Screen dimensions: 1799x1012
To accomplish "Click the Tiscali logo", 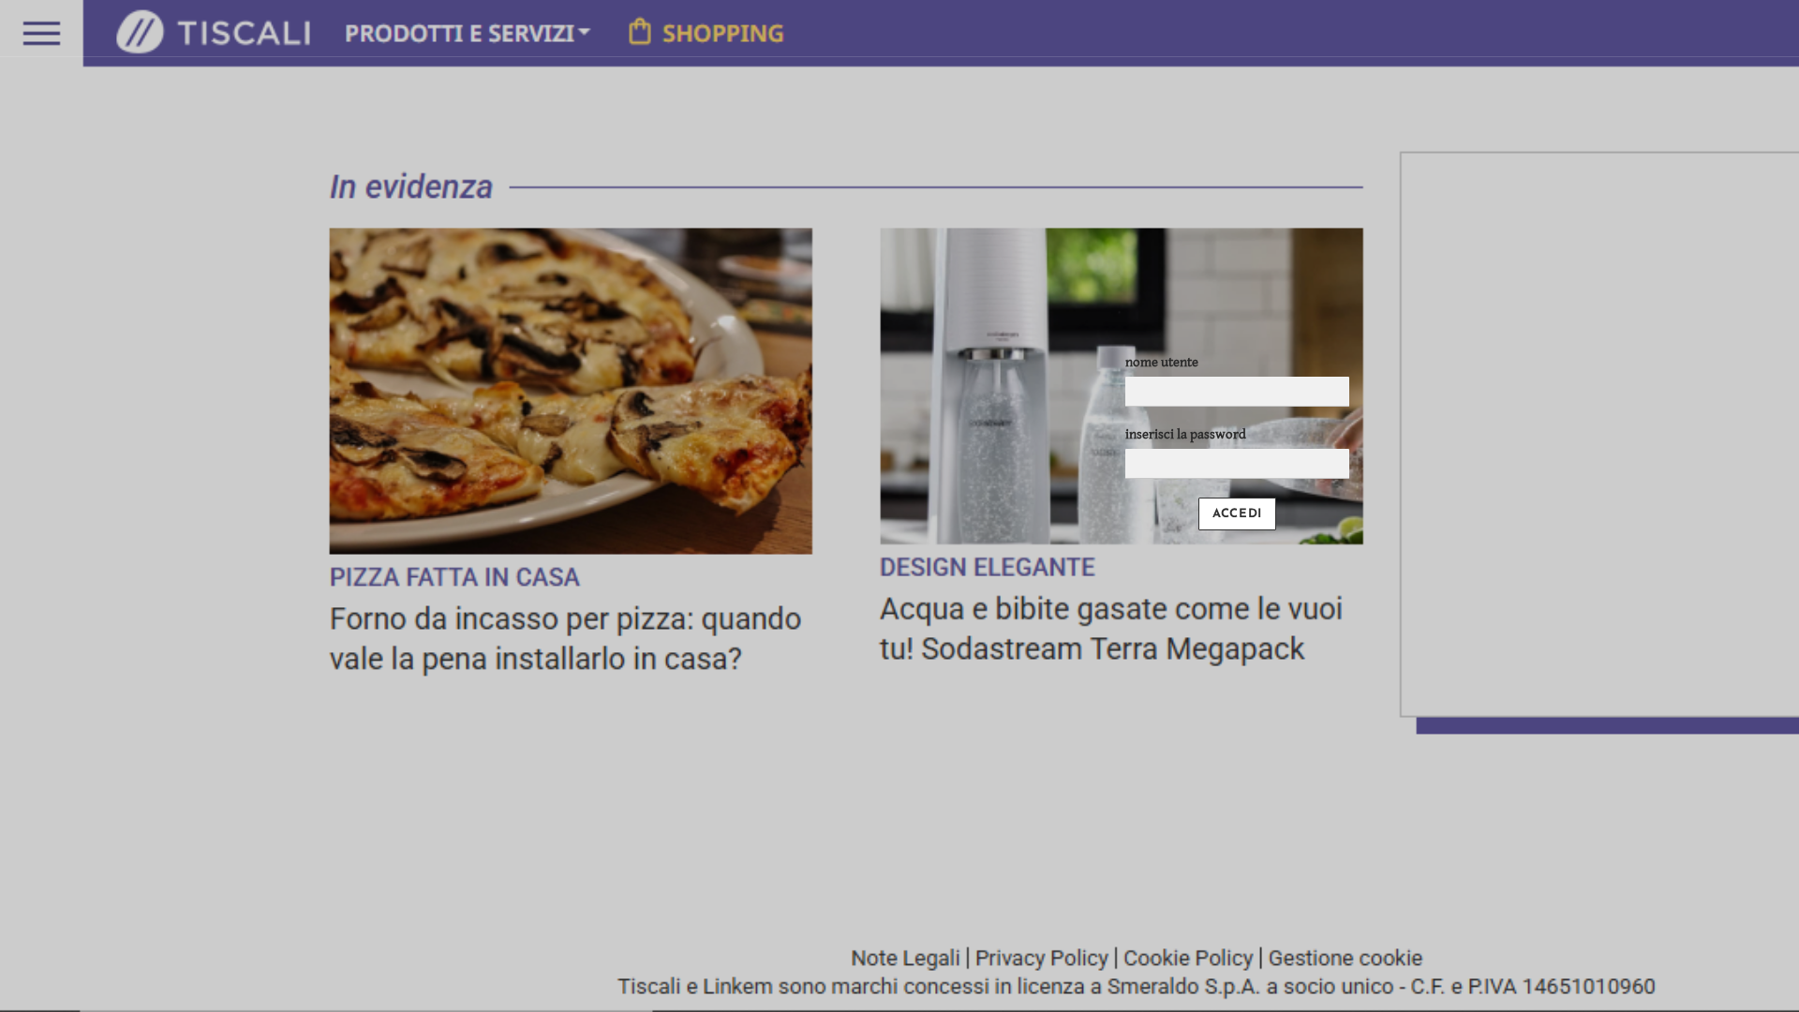I will tap(214, 33).
